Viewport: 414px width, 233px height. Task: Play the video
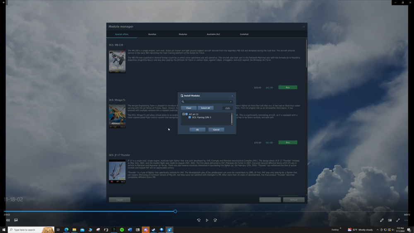[207, 220]
